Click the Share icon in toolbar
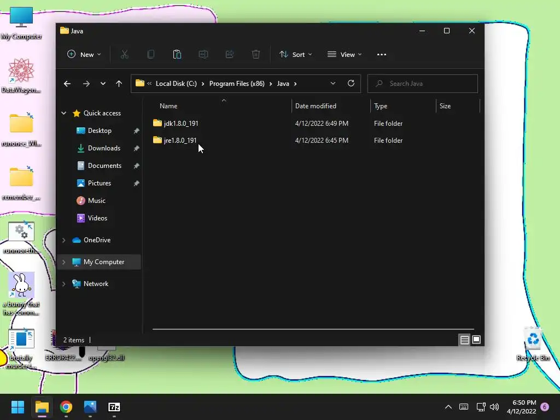560x420 pixels. point(230,54)
